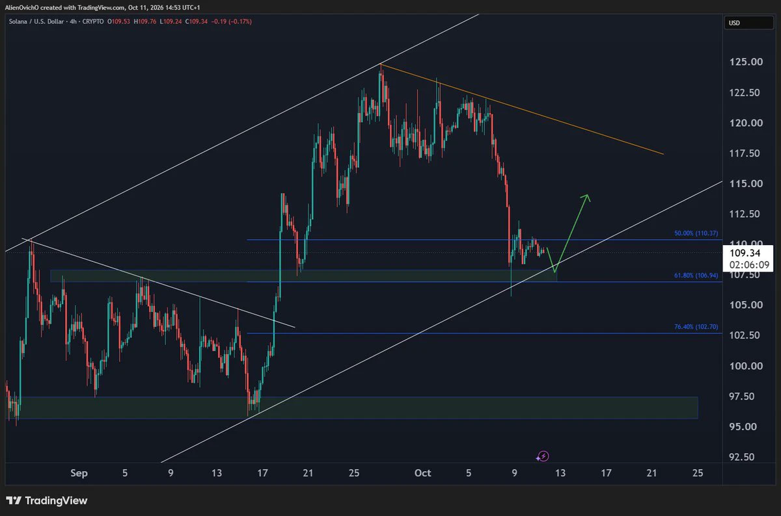Click the lightning event icon above the time axis
The width and height of the screenshot is (781, 516).
click(x=544, y=456)
